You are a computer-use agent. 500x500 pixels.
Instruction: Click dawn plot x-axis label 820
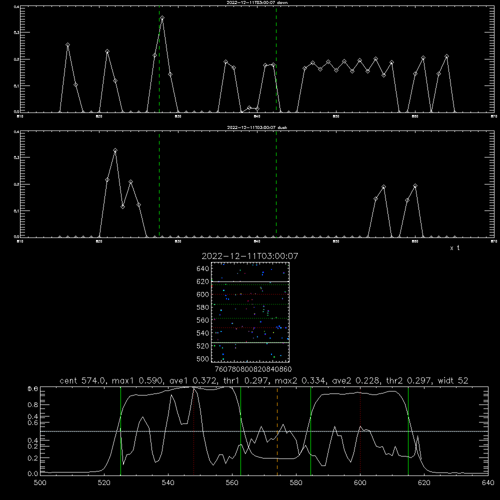pos(99,116)
